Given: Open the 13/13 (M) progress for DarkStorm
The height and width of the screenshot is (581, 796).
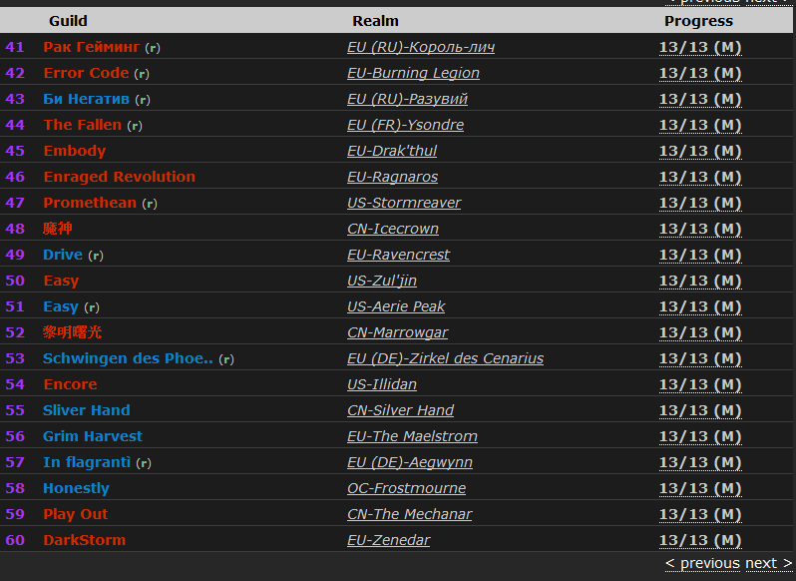Looking at the screenshot, I should pyautogui.click(x=700, y=540).
